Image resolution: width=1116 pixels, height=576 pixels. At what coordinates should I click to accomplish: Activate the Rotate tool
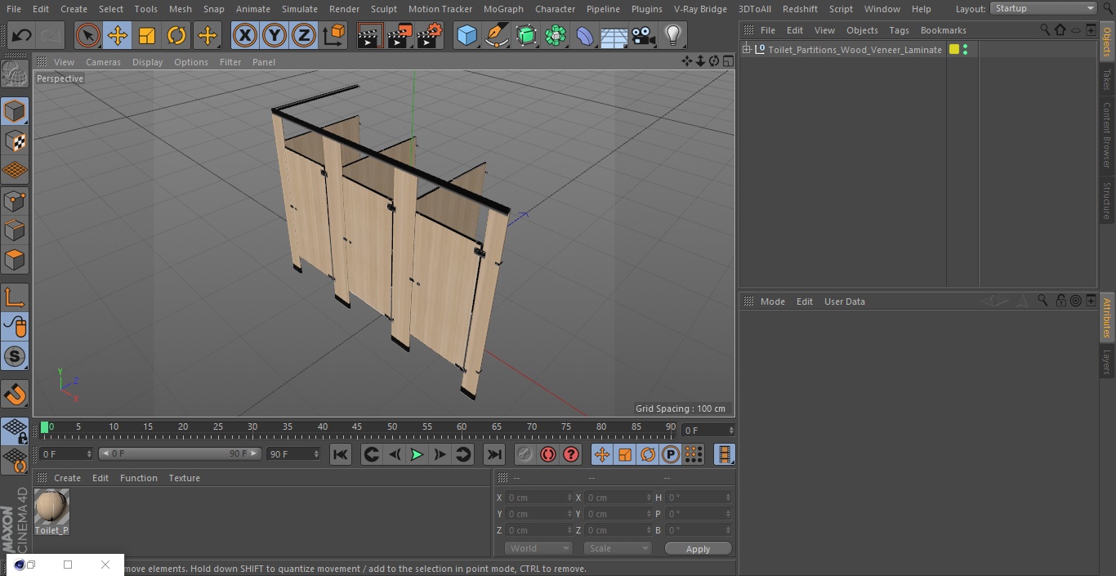[x=176, y=36]
